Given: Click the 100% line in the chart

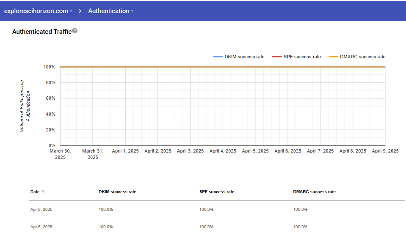Looking at the screenshot, I should tap(223, 67).
